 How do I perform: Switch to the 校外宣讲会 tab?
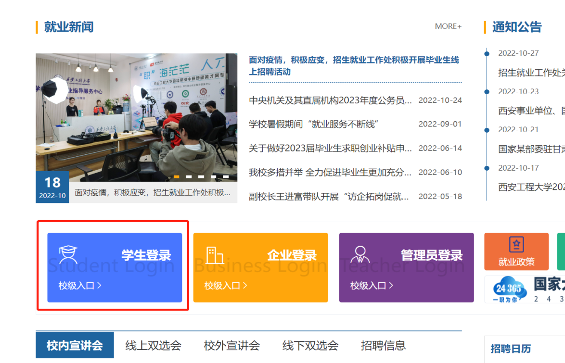tap(231, 345)
